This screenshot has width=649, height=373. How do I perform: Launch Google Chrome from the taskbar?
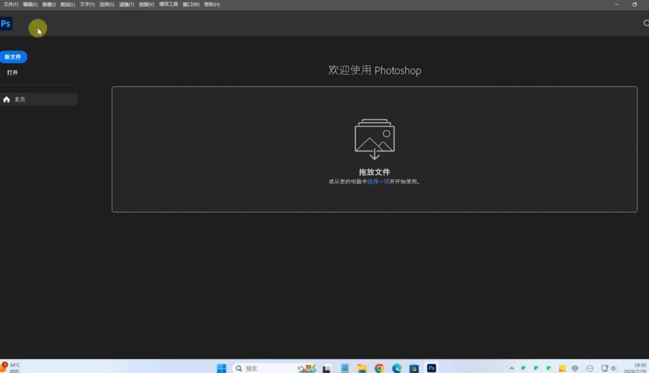[379, 368]
